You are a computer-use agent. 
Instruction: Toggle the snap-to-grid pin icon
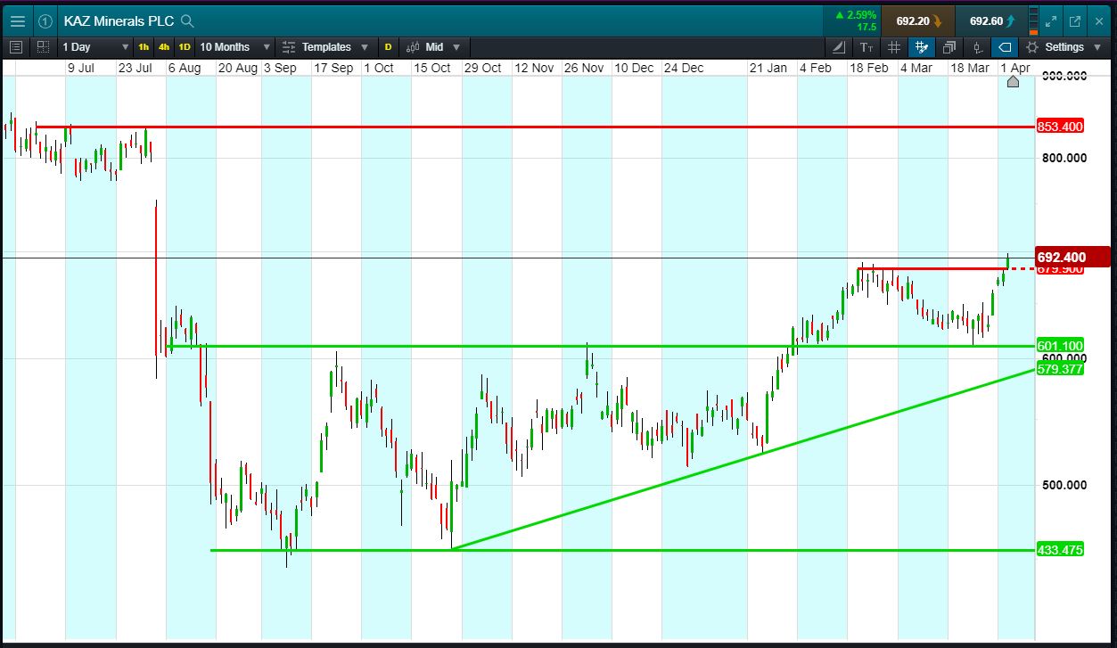point(922,47)
